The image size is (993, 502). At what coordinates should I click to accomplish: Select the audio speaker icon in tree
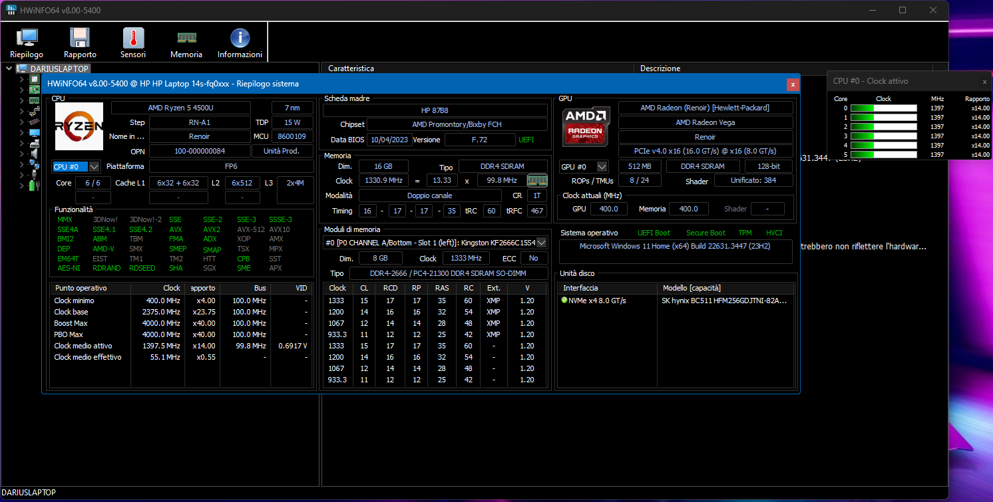[35, 154]
